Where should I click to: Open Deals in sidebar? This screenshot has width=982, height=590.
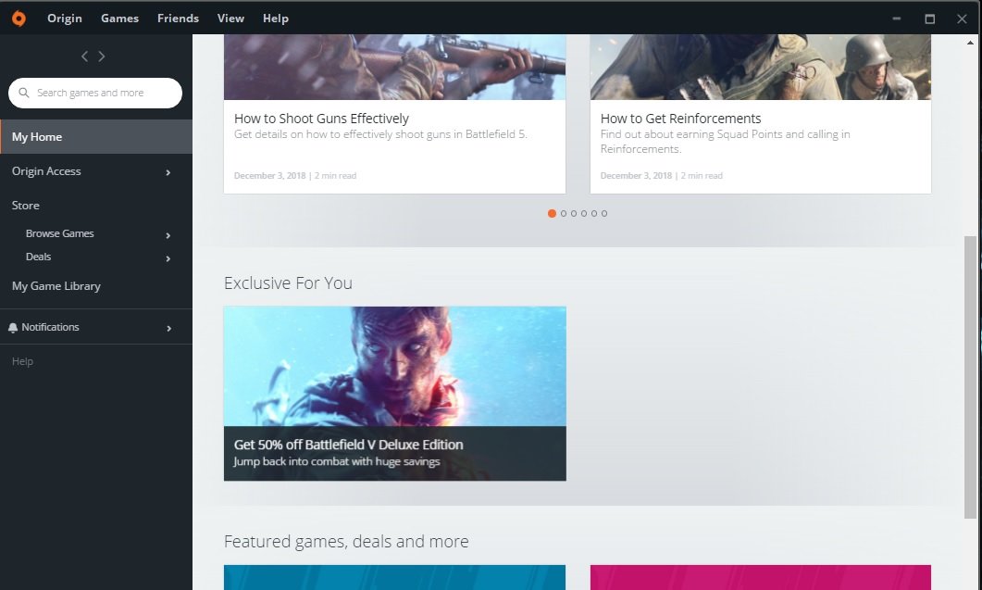pyautogui.click(x=38, y=257)
